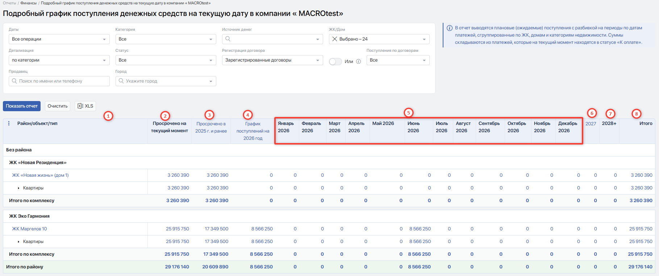The width and height of the screenshot is (659, 276).
Task: Clear the ЖК/Дом selection with the X icon
Action: (x=335, y=39)
